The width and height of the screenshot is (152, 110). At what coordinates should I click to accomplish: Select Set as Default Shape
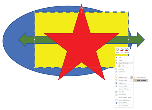[x=124, y=97]
